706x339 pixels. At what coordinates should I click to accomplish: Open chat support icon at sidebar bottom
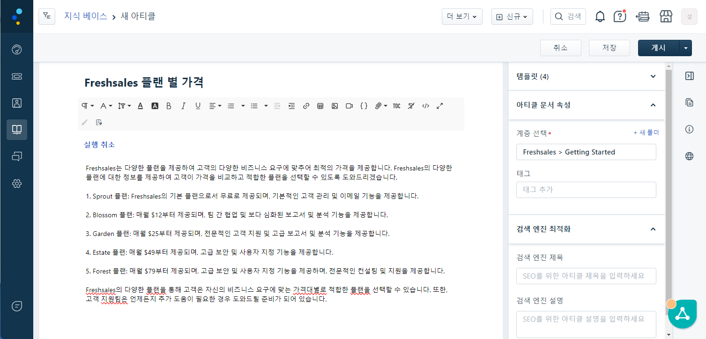[x=16, y=306]
